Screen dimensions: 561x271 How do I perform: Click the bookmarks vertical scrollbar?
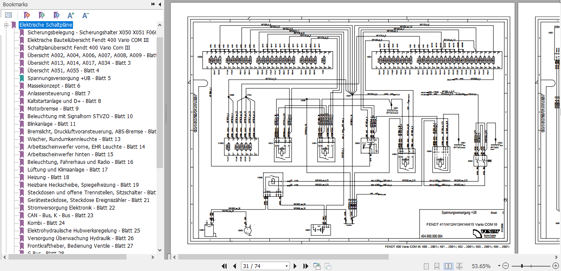pos(160,102)
